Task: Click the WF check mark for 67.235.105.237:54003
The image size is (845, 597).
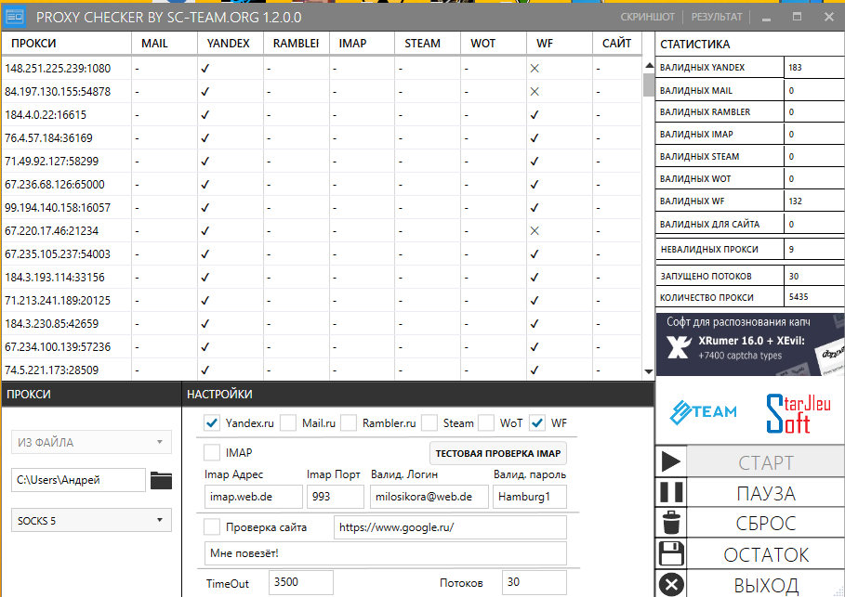Action: pos(535,254)
